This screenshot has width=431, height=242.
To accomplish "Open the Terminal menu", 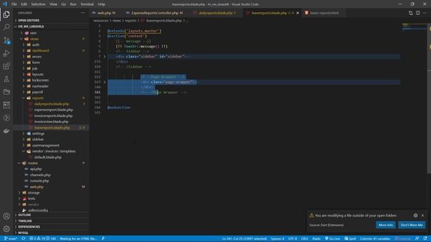I will [87, 4].
